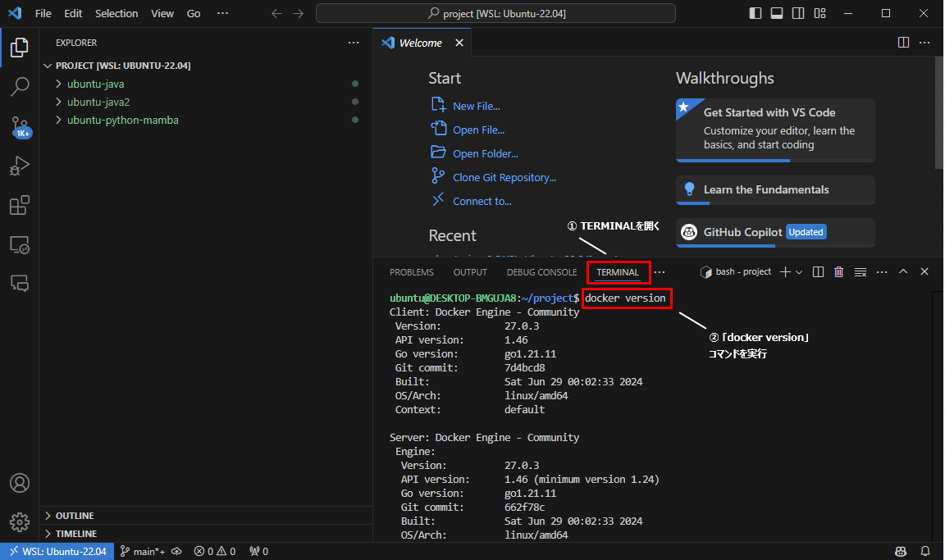Split the terminal
This screenshot has height=560, width=945.
pos(818,272)
